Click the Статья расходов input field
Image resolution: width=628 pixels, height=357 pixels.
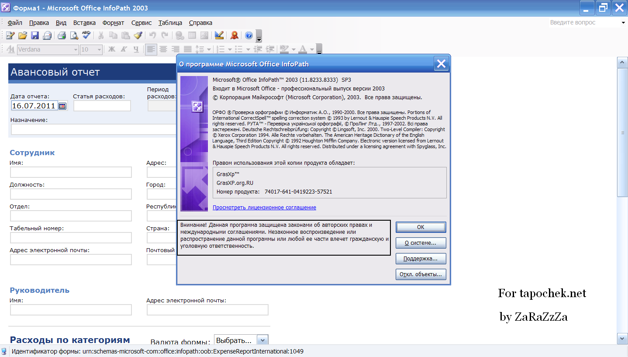[102, 106]
